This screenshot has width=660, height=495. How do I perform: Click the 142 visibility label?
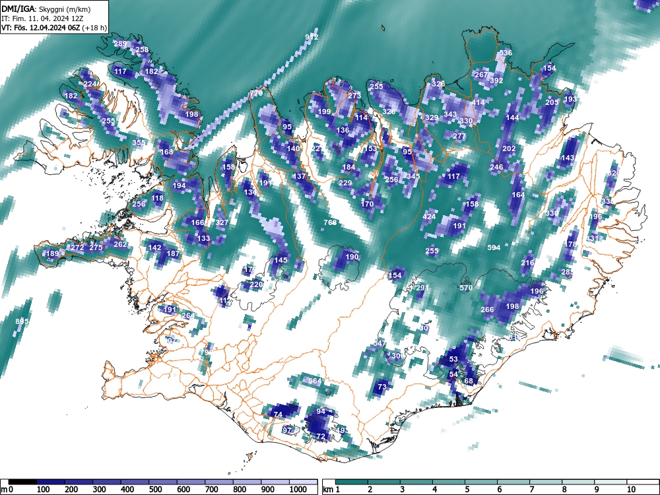coord(154,247)
